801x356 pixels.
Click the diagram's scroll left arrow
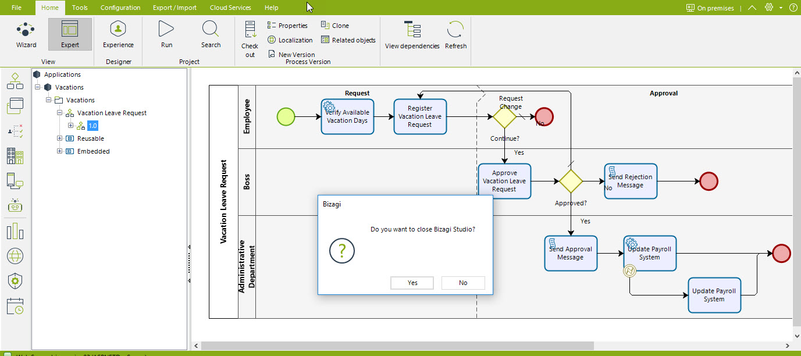point(196,346)
